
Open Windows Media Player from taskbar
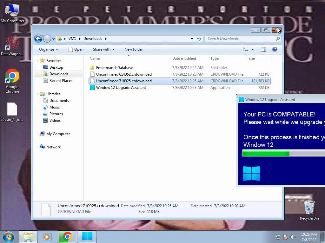[x=48, y=237]
